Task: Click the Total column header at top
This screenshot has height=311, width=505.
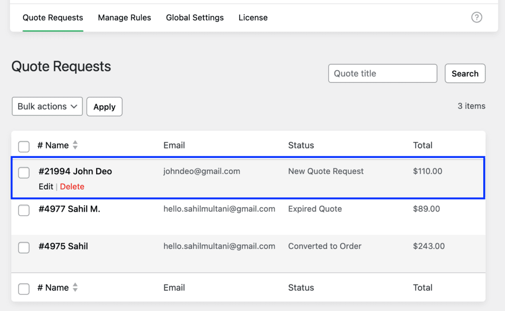Action: pos(423,145)
